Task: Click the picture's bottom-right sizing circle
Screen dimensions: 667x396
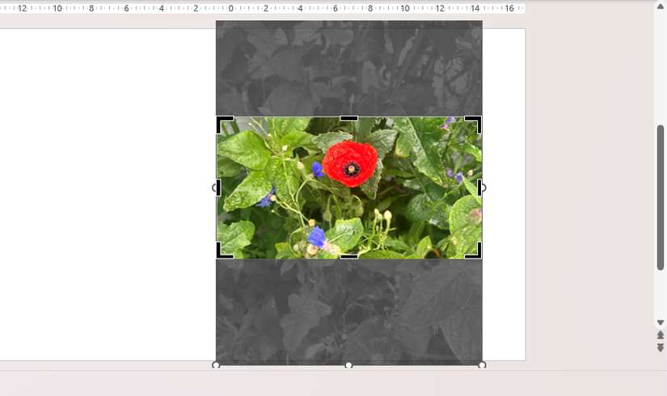Action: tap(482, 365)
